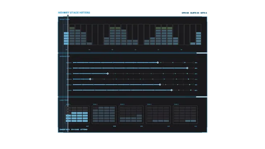
Task: Click the CO-5582 status code
Action: [75, 130]
